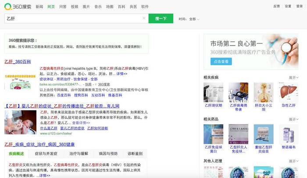Click the 乙肝病毒携带者 thumbnail
The height and width of the screenshot is (178, 307).
(x=239, y=93)
